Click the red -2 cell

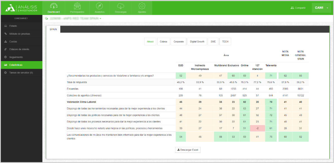257,128
